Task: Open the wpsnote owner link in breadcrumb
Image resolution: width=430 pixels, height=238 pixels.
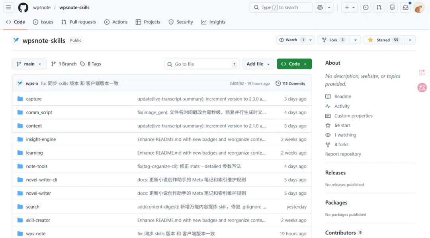Action: click(42, 8)
